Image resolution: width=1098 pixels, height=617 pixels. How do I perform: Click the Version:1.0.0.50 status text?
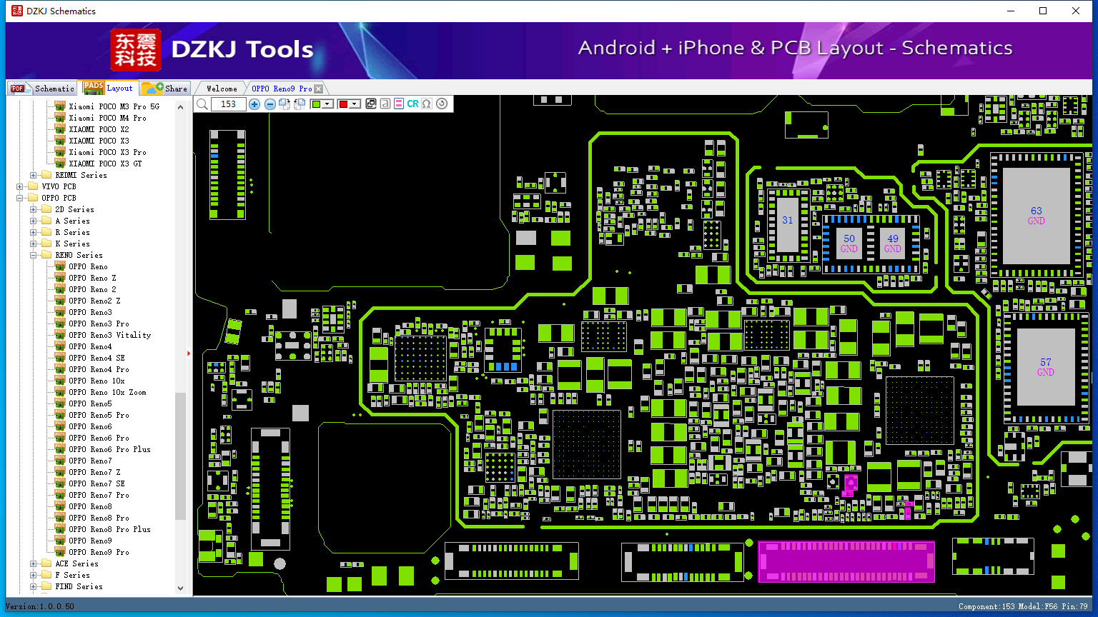[x=40, y=606]
